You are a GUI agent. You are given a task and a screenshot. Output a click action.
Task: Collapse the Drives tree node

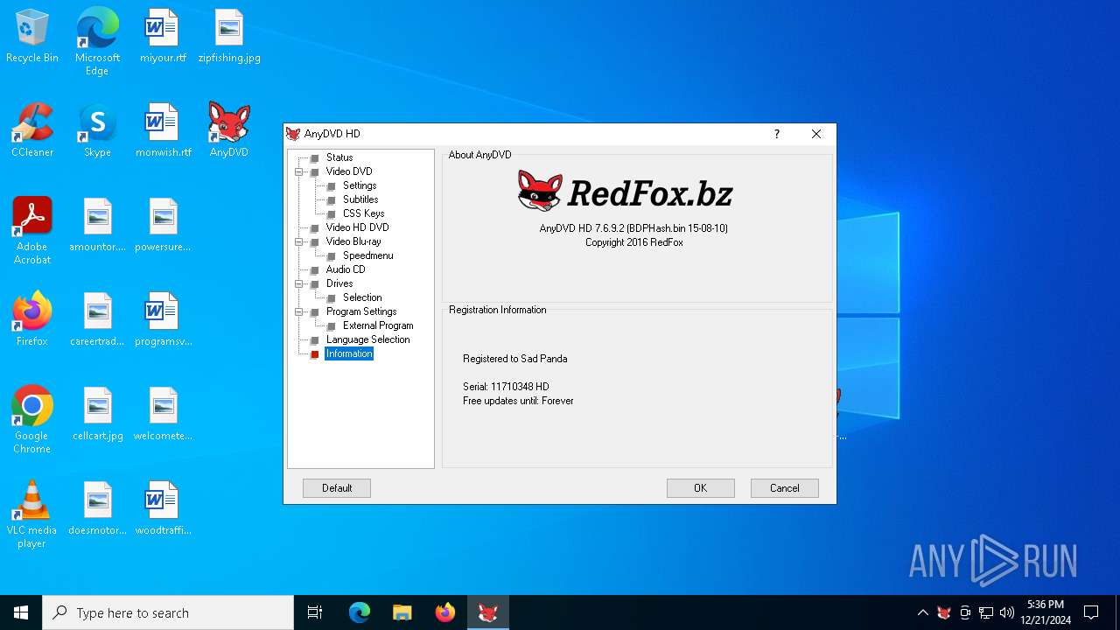tap(299, 283)
